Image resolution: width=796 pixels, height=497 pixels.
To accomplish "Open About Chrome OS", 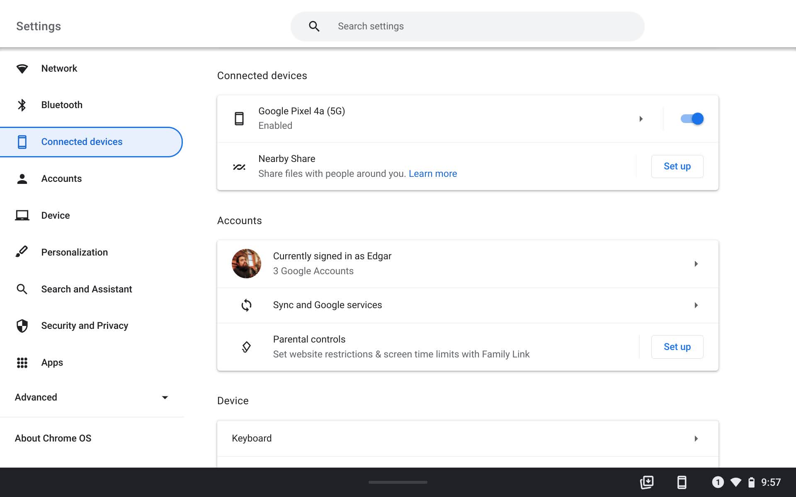I will click(x=53, y=438).
